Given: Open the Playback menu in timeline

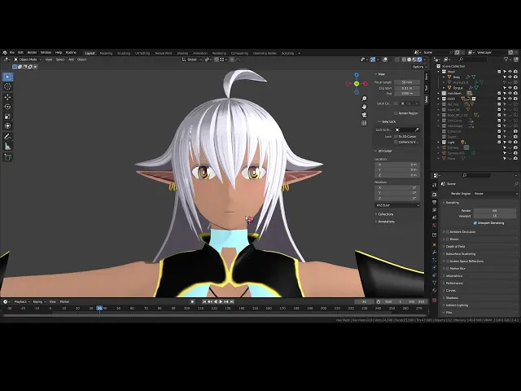Looking at the screenshot, I should tap(22, 302).
